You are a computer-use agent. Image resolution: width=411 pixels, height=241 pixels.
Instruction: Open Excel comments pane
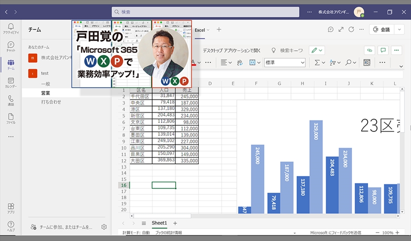tap(383, 50)
